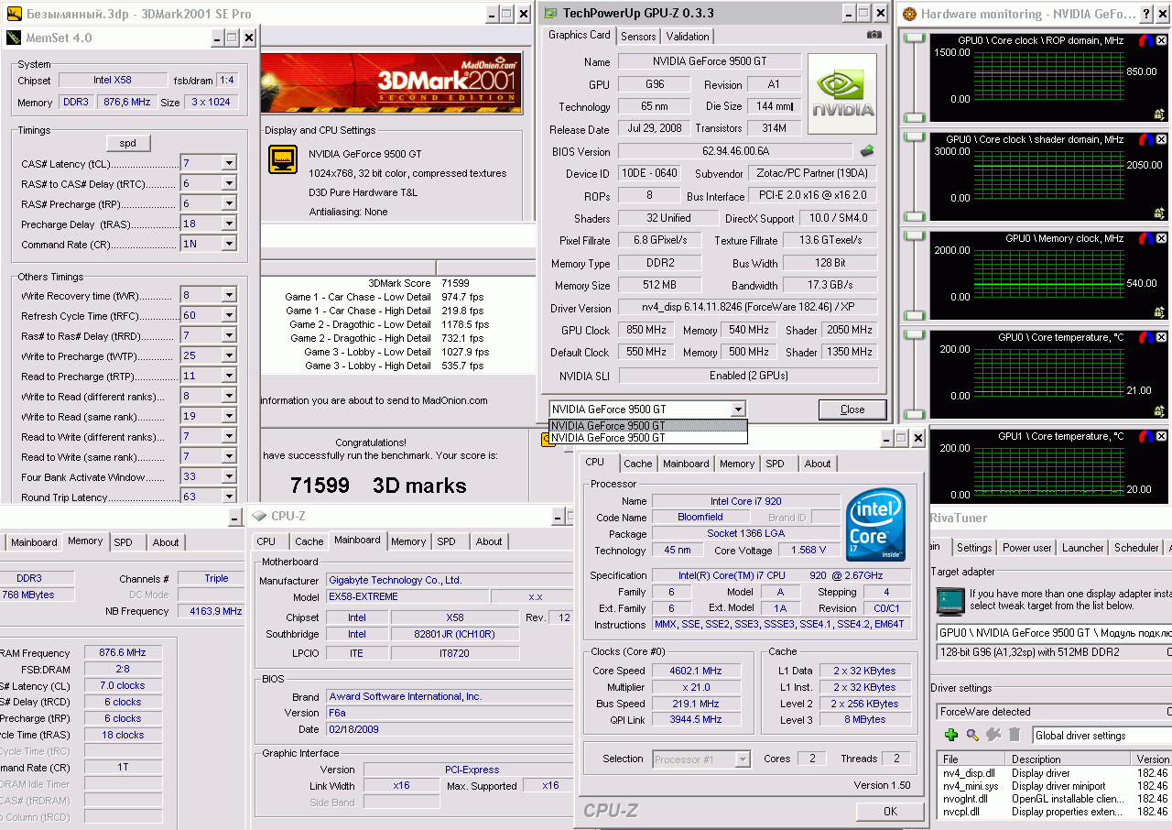Viewport: 1172px width, 830px height.
Task: Open the Global driver settings dropdown in RivaTuner
Action: [1101, 735]
